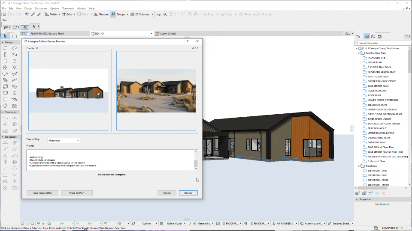Screen dimensions: 412x231
Task: Click the Save Image (JPG) button
Action: tap(42, 193)
